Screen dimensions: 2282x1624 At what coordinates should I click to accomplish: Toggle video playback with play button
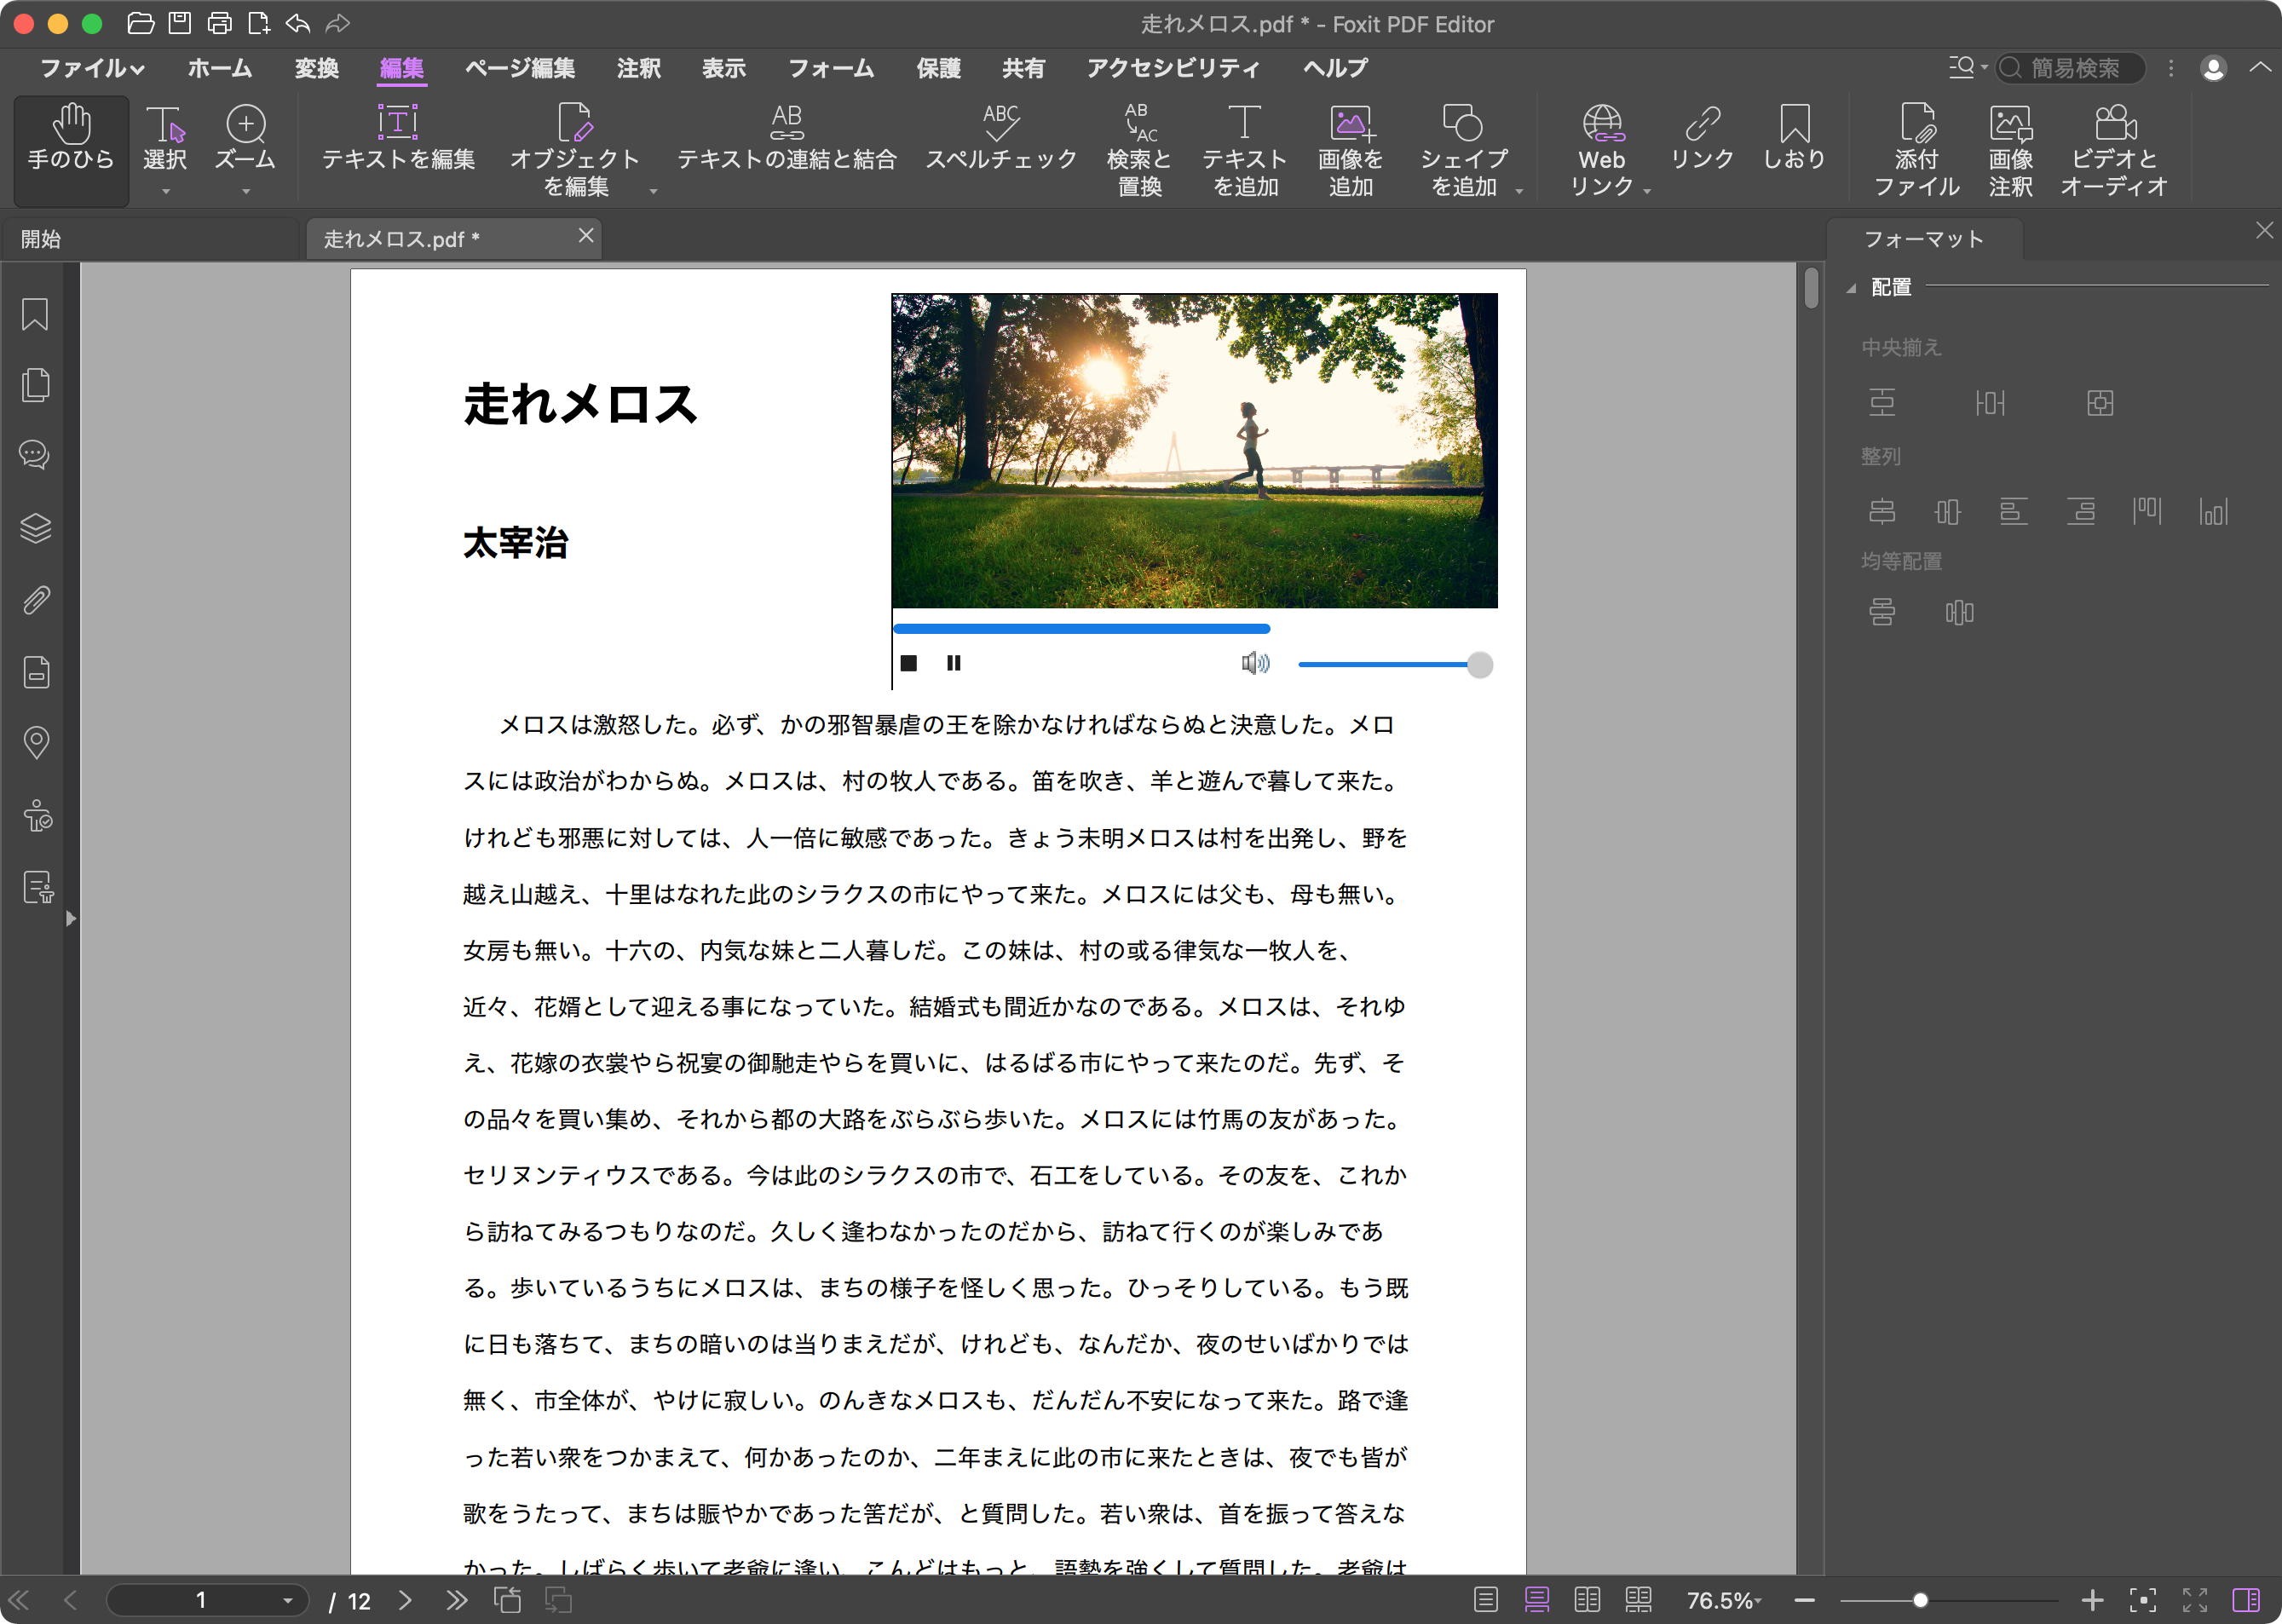pyautogui.click(x=954, y=665)
